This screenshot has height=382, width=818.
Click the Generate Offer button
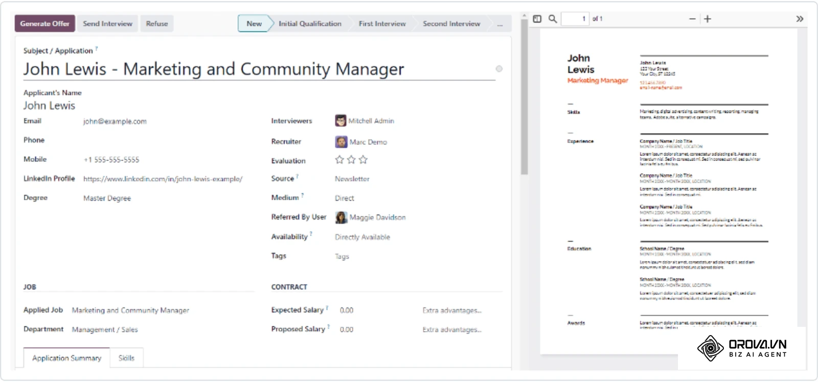pyautogui.click(x=45, y=23)
